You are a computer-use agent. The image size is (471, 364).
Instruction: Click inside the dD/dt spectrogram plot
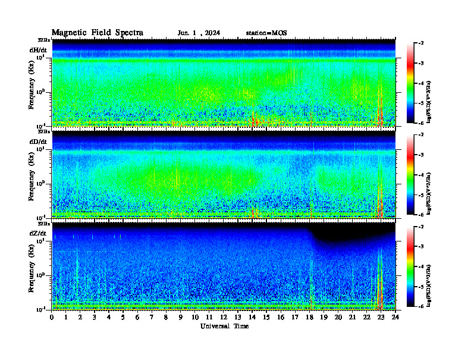[x=224, y=175]
